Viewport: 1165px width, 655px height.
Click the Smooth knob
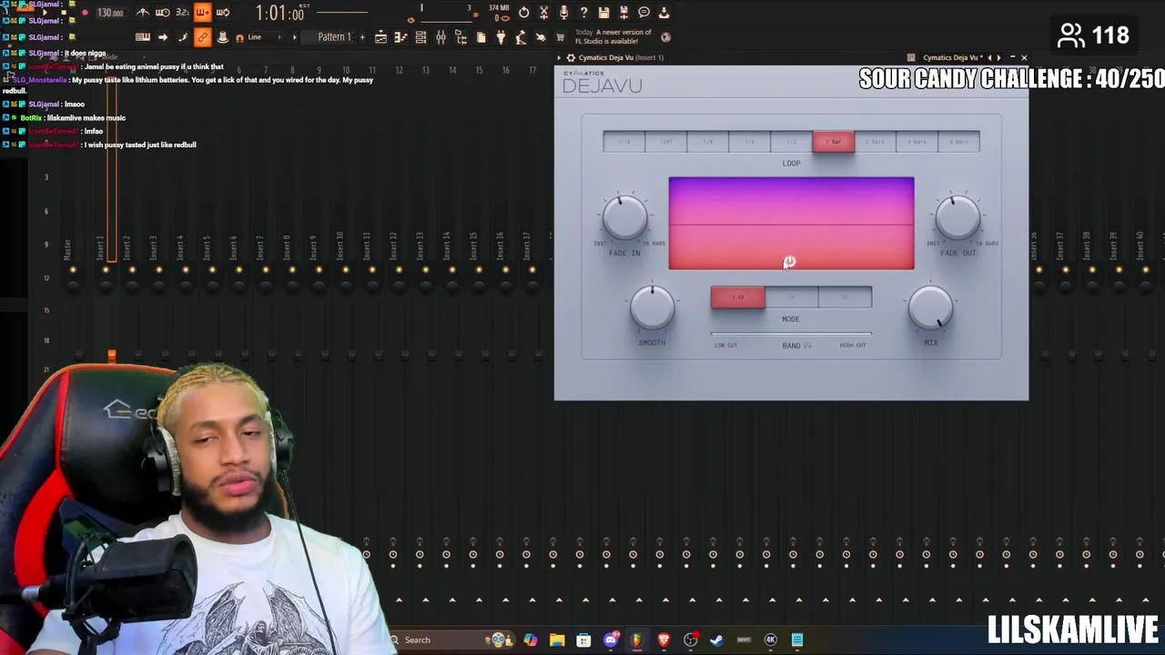(x=652, y=309)
